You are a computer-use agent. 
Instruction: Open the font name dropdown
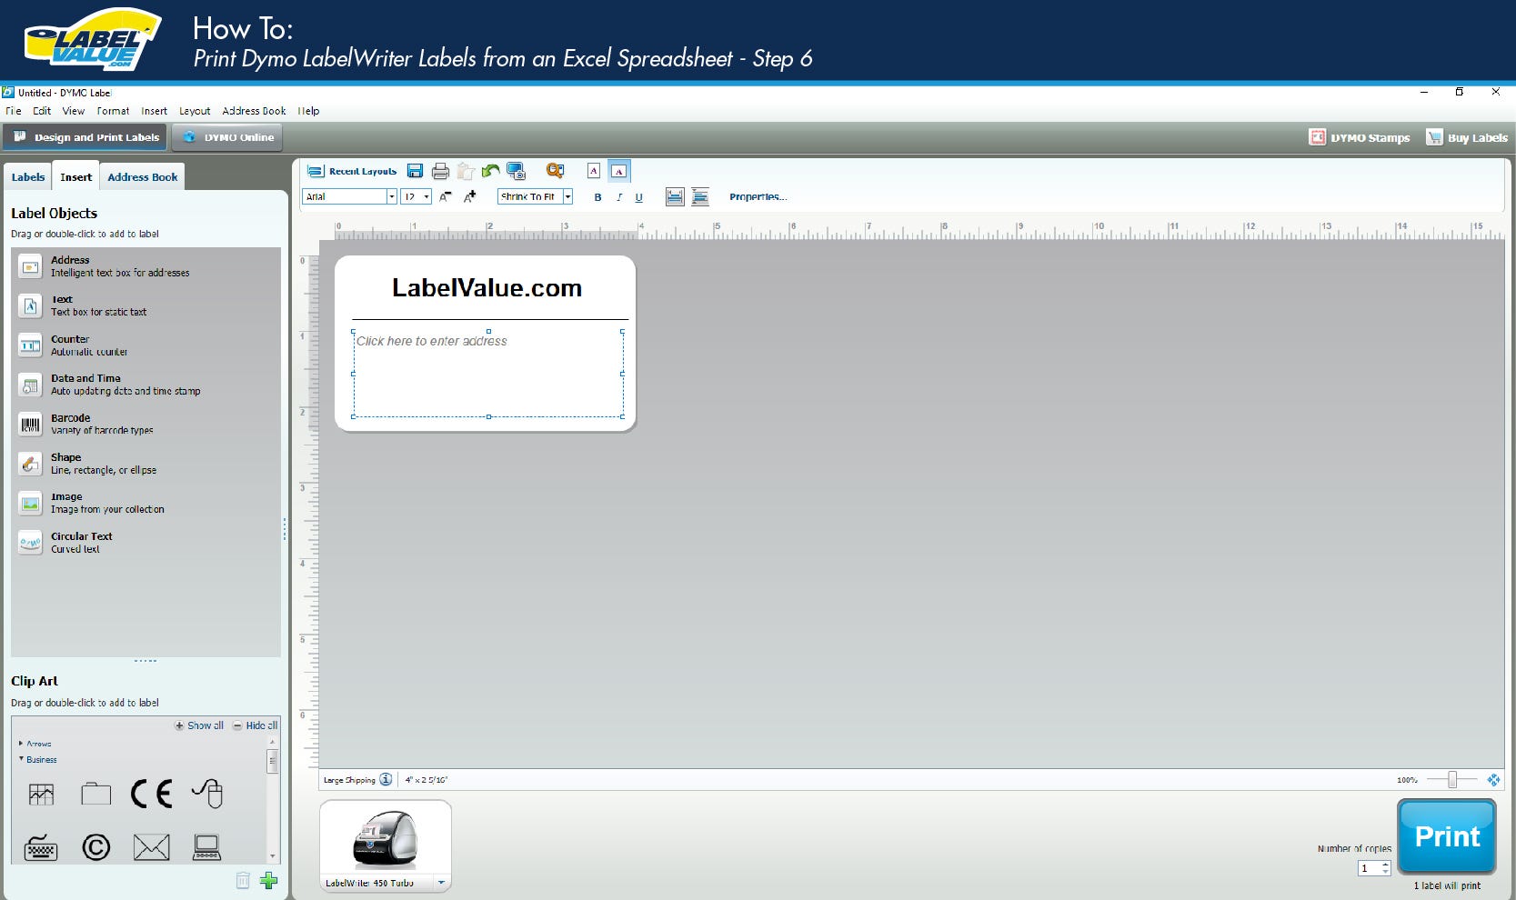[x=392, y=196]
